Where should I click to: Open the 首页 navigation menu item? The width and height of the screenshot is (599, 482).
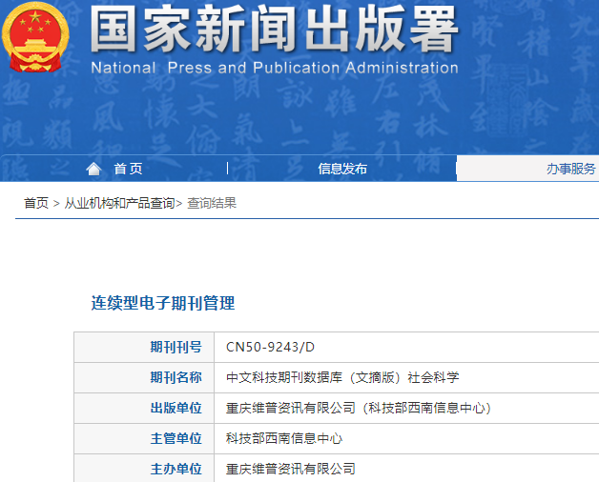[x=128, y=169]
